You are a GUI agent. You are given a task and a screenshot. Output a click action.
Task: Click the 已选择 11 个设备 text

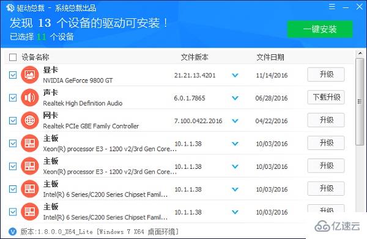(42, 37)
